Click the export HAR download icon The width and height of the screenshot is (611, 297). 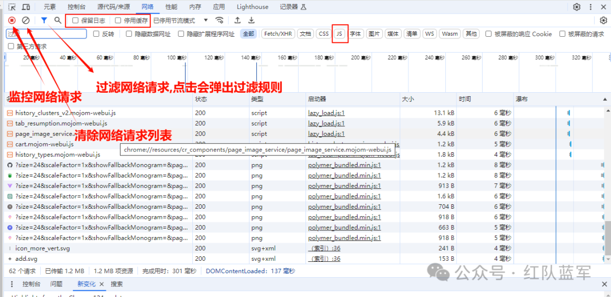tap(251, 20)
